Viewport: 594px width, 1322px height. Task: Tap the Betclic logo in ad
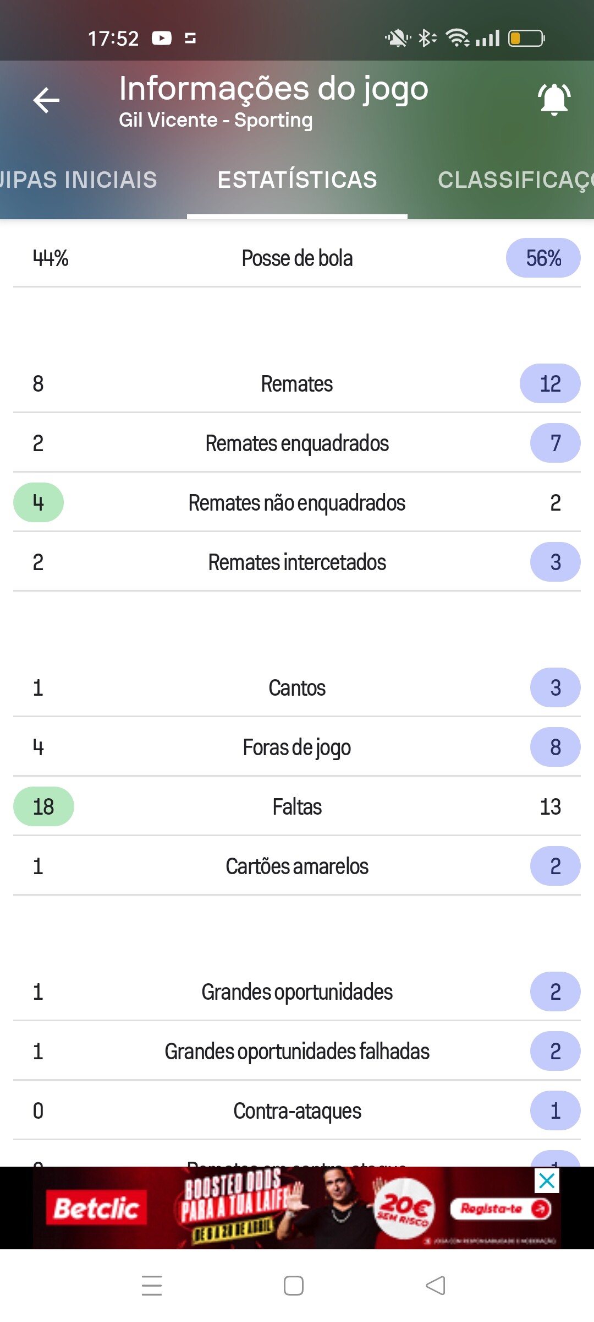click(96, 1208)
